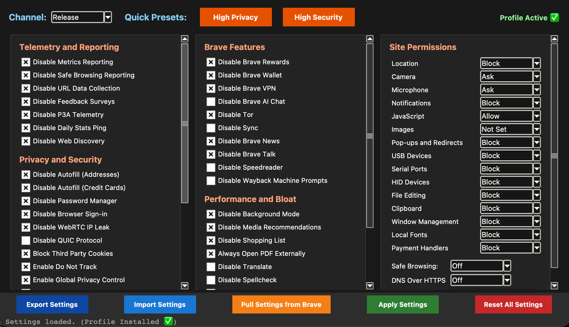Expand the Local Fonts dropdown
The width and height of the screenshot is (569, 327).
[x=510, y=235]
